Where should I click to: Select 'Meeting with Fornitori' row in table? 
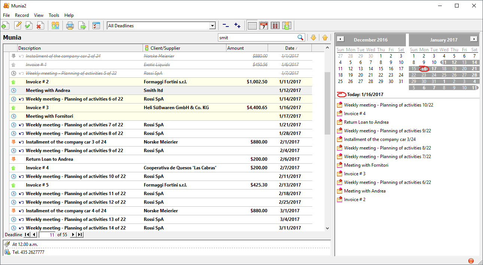coord(160,116)
